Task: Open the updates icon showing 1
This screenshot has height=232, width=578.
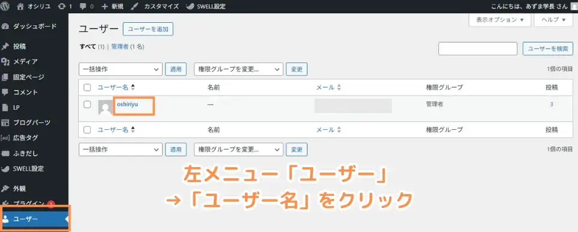Action: 62,6
